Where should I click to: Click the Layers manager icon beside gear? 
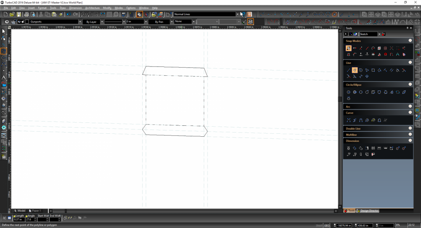click(13, 22)
